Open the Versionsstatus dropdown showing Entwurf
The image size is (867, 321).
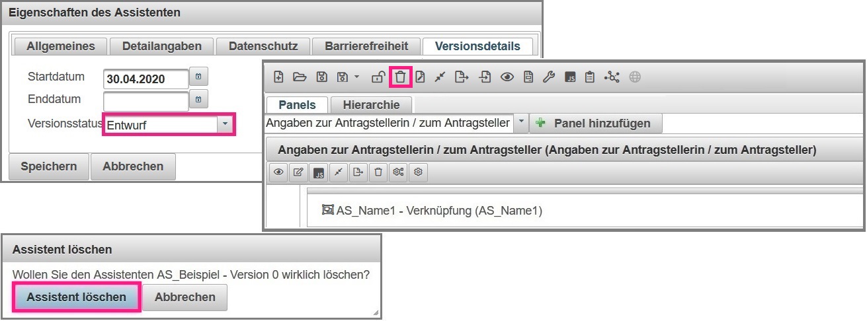coord(226,124)
